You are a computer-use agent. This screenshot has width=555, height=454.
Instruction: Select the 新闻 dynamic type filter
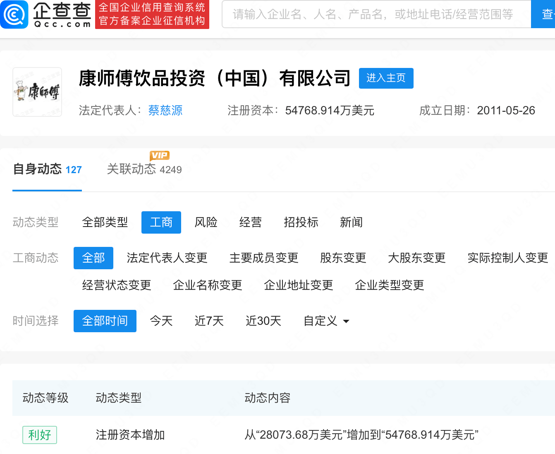pyautogui.click(x=351, y=222)
